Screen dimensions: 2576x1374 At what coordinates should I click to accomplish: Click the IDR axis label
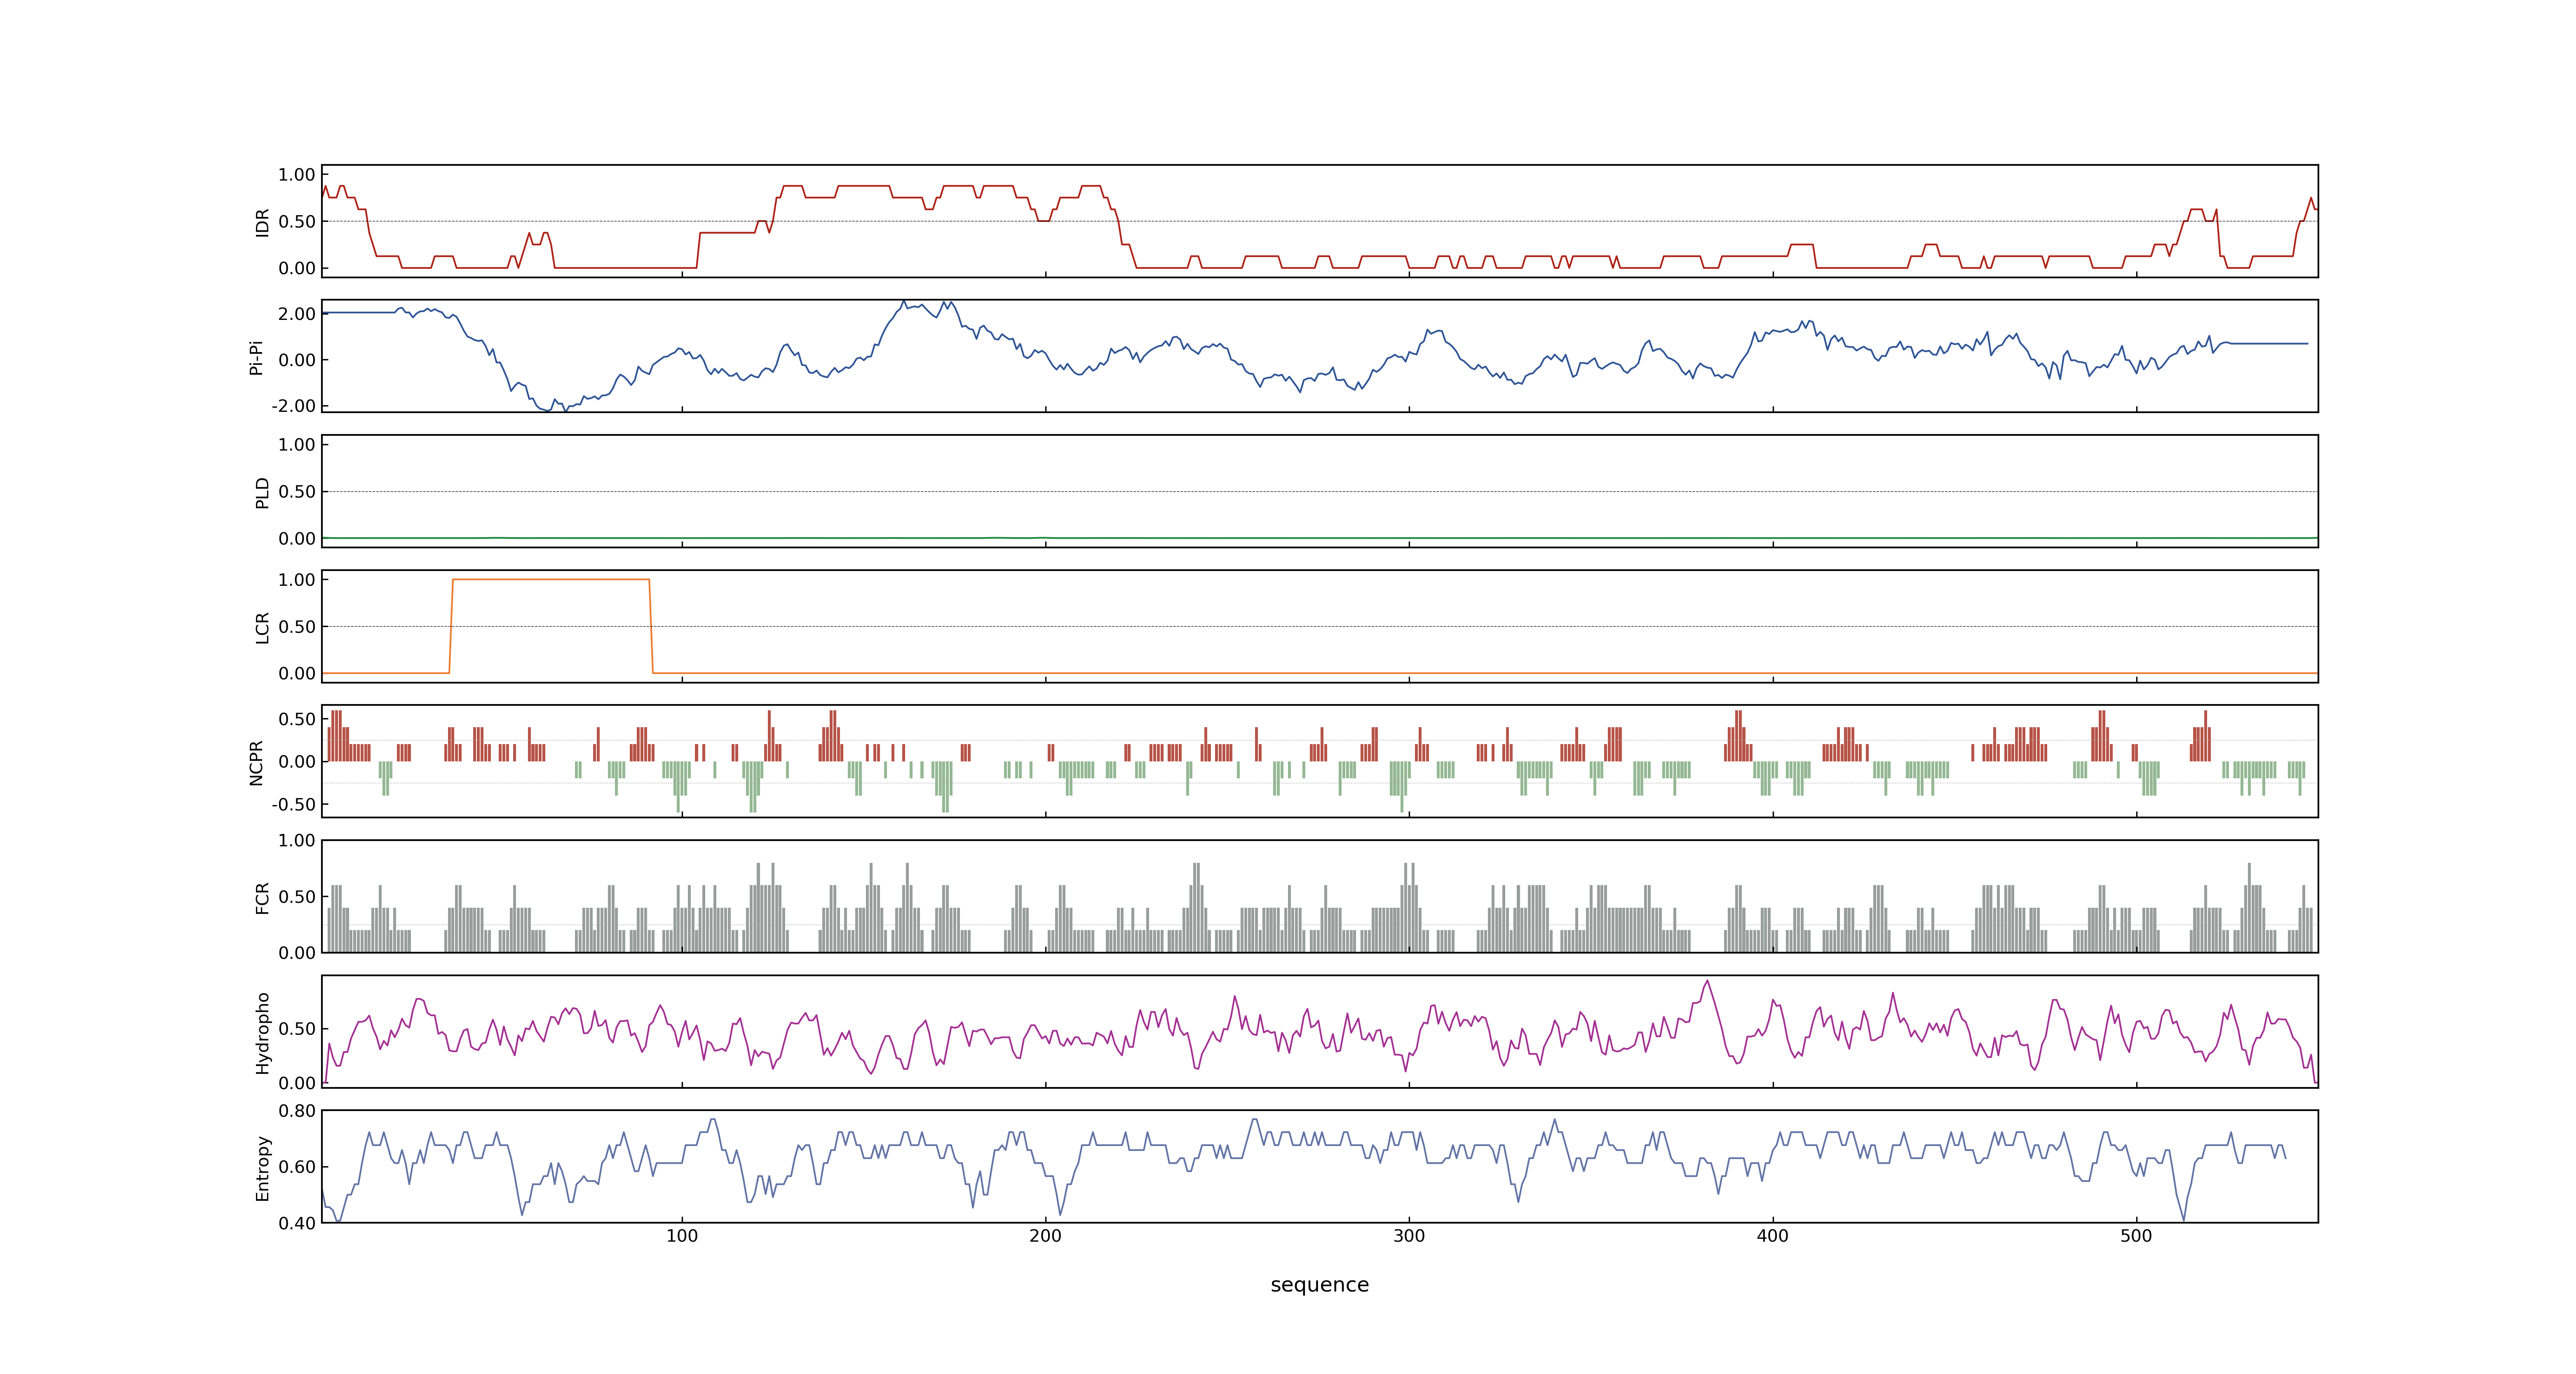[x=262, y=222]
